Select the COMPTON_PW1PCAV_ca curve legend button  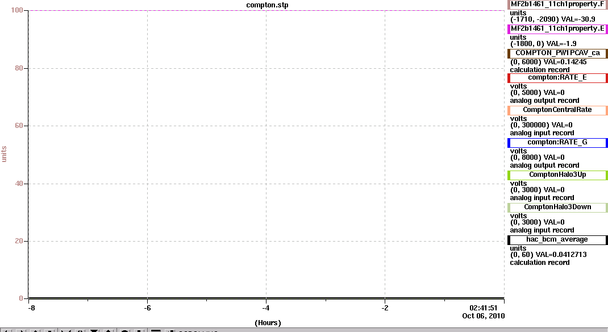pyautogui.click(x=557, y=53)
